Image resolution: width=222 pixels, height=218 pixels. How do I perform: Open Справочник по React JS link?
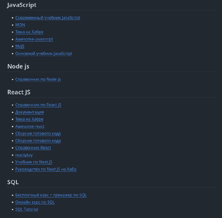tap(38, 105)
